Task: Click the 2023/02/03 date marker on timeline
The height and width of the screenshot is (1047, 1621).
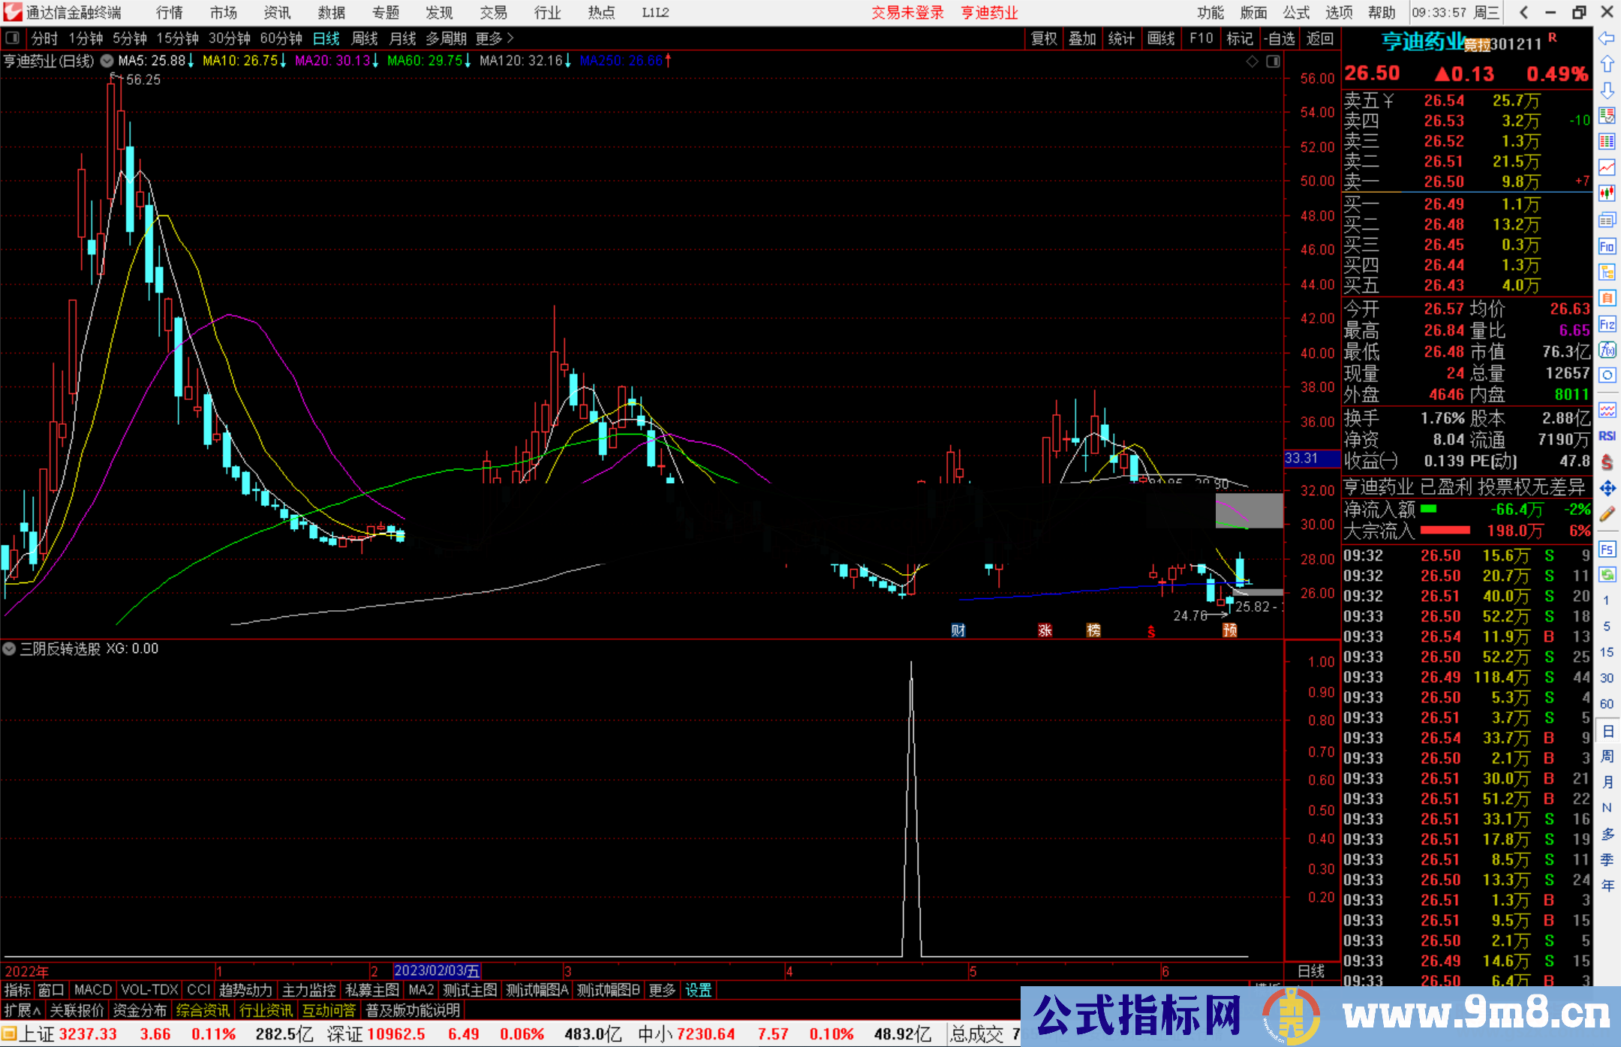Action: 436,970
